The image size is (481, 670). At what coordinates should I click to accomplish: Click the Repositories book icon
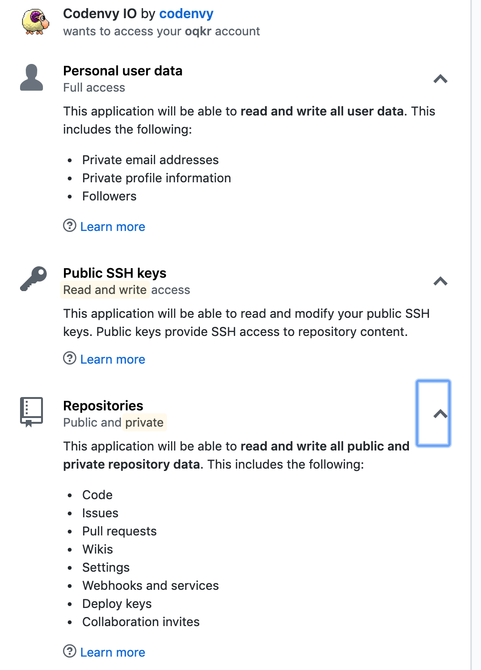(x=31, y=412)
